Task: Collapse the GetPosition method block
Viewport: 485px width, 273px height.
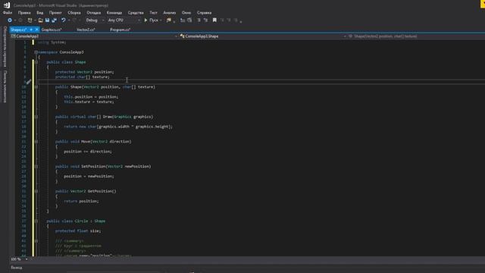Action: (x=36, y=191)
